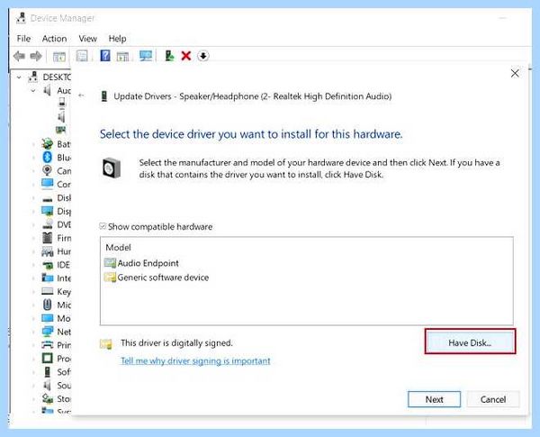Expand the Cameras tree node

click(33, 170)
